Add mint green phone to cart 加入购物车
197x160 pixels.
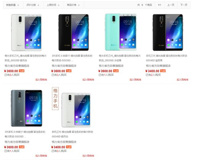pyautogui.click(x=135, y=80)
